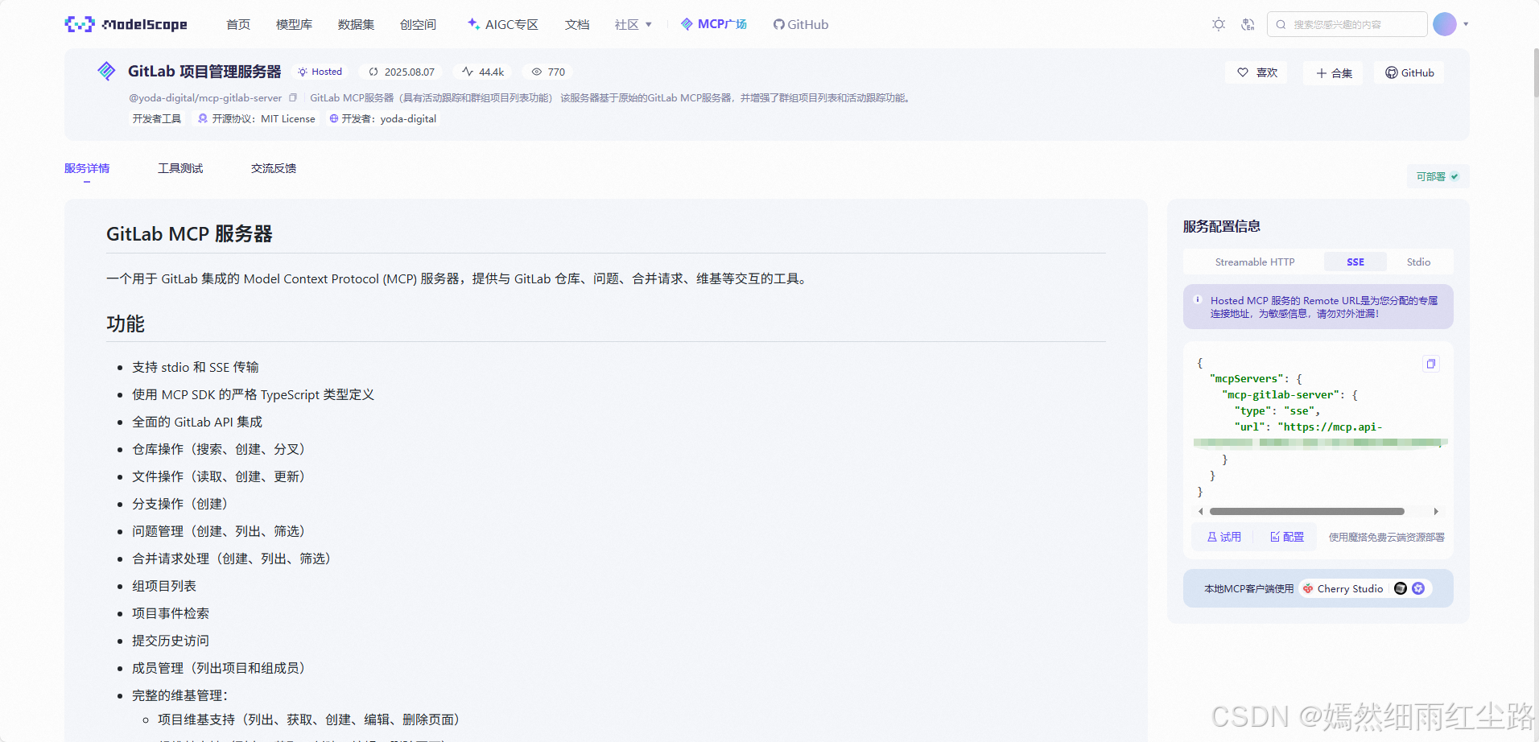The height and width of the screenshot is (742, 1539).
Task: Click the search field in the header
Action: (1347, 24)
